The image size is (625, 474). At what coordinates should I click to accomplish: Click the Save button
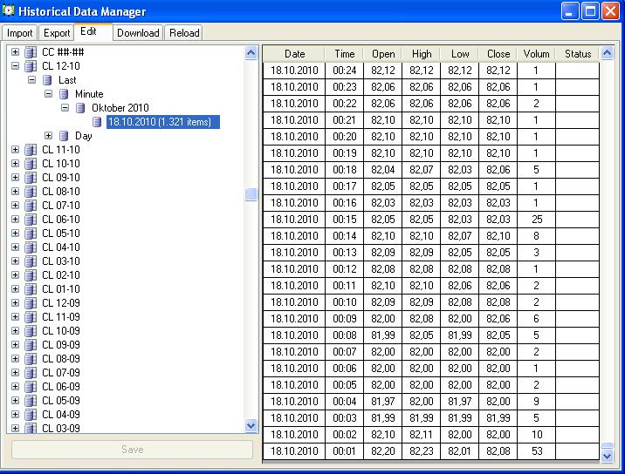pos(132,450)
